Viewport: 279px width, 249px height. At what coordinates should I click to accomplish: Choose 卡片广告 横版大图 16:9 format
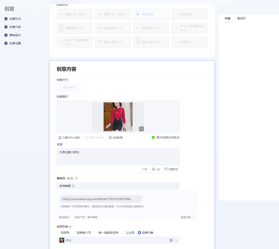[x=189, y=28]
